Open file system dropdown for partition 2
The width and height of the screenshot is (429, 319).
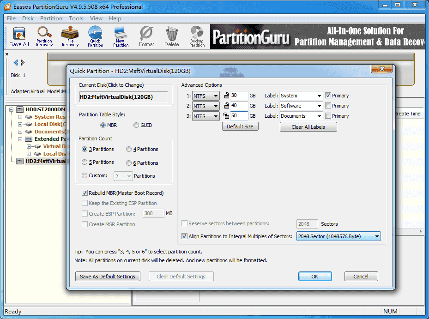[206, 106]
